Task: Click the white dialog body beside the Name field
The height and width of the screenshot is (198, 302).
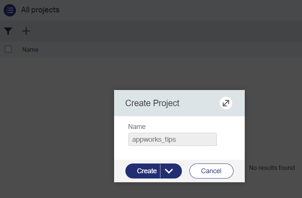Action: coord(230,139)
